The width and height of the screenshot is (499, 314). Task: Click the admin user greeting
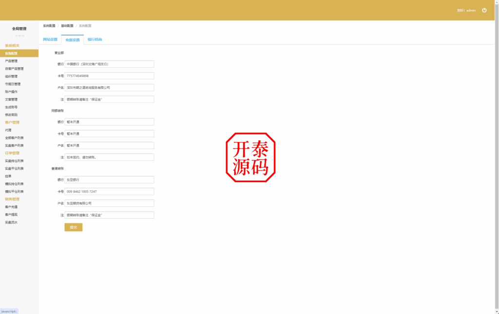[x=466, y=11]
